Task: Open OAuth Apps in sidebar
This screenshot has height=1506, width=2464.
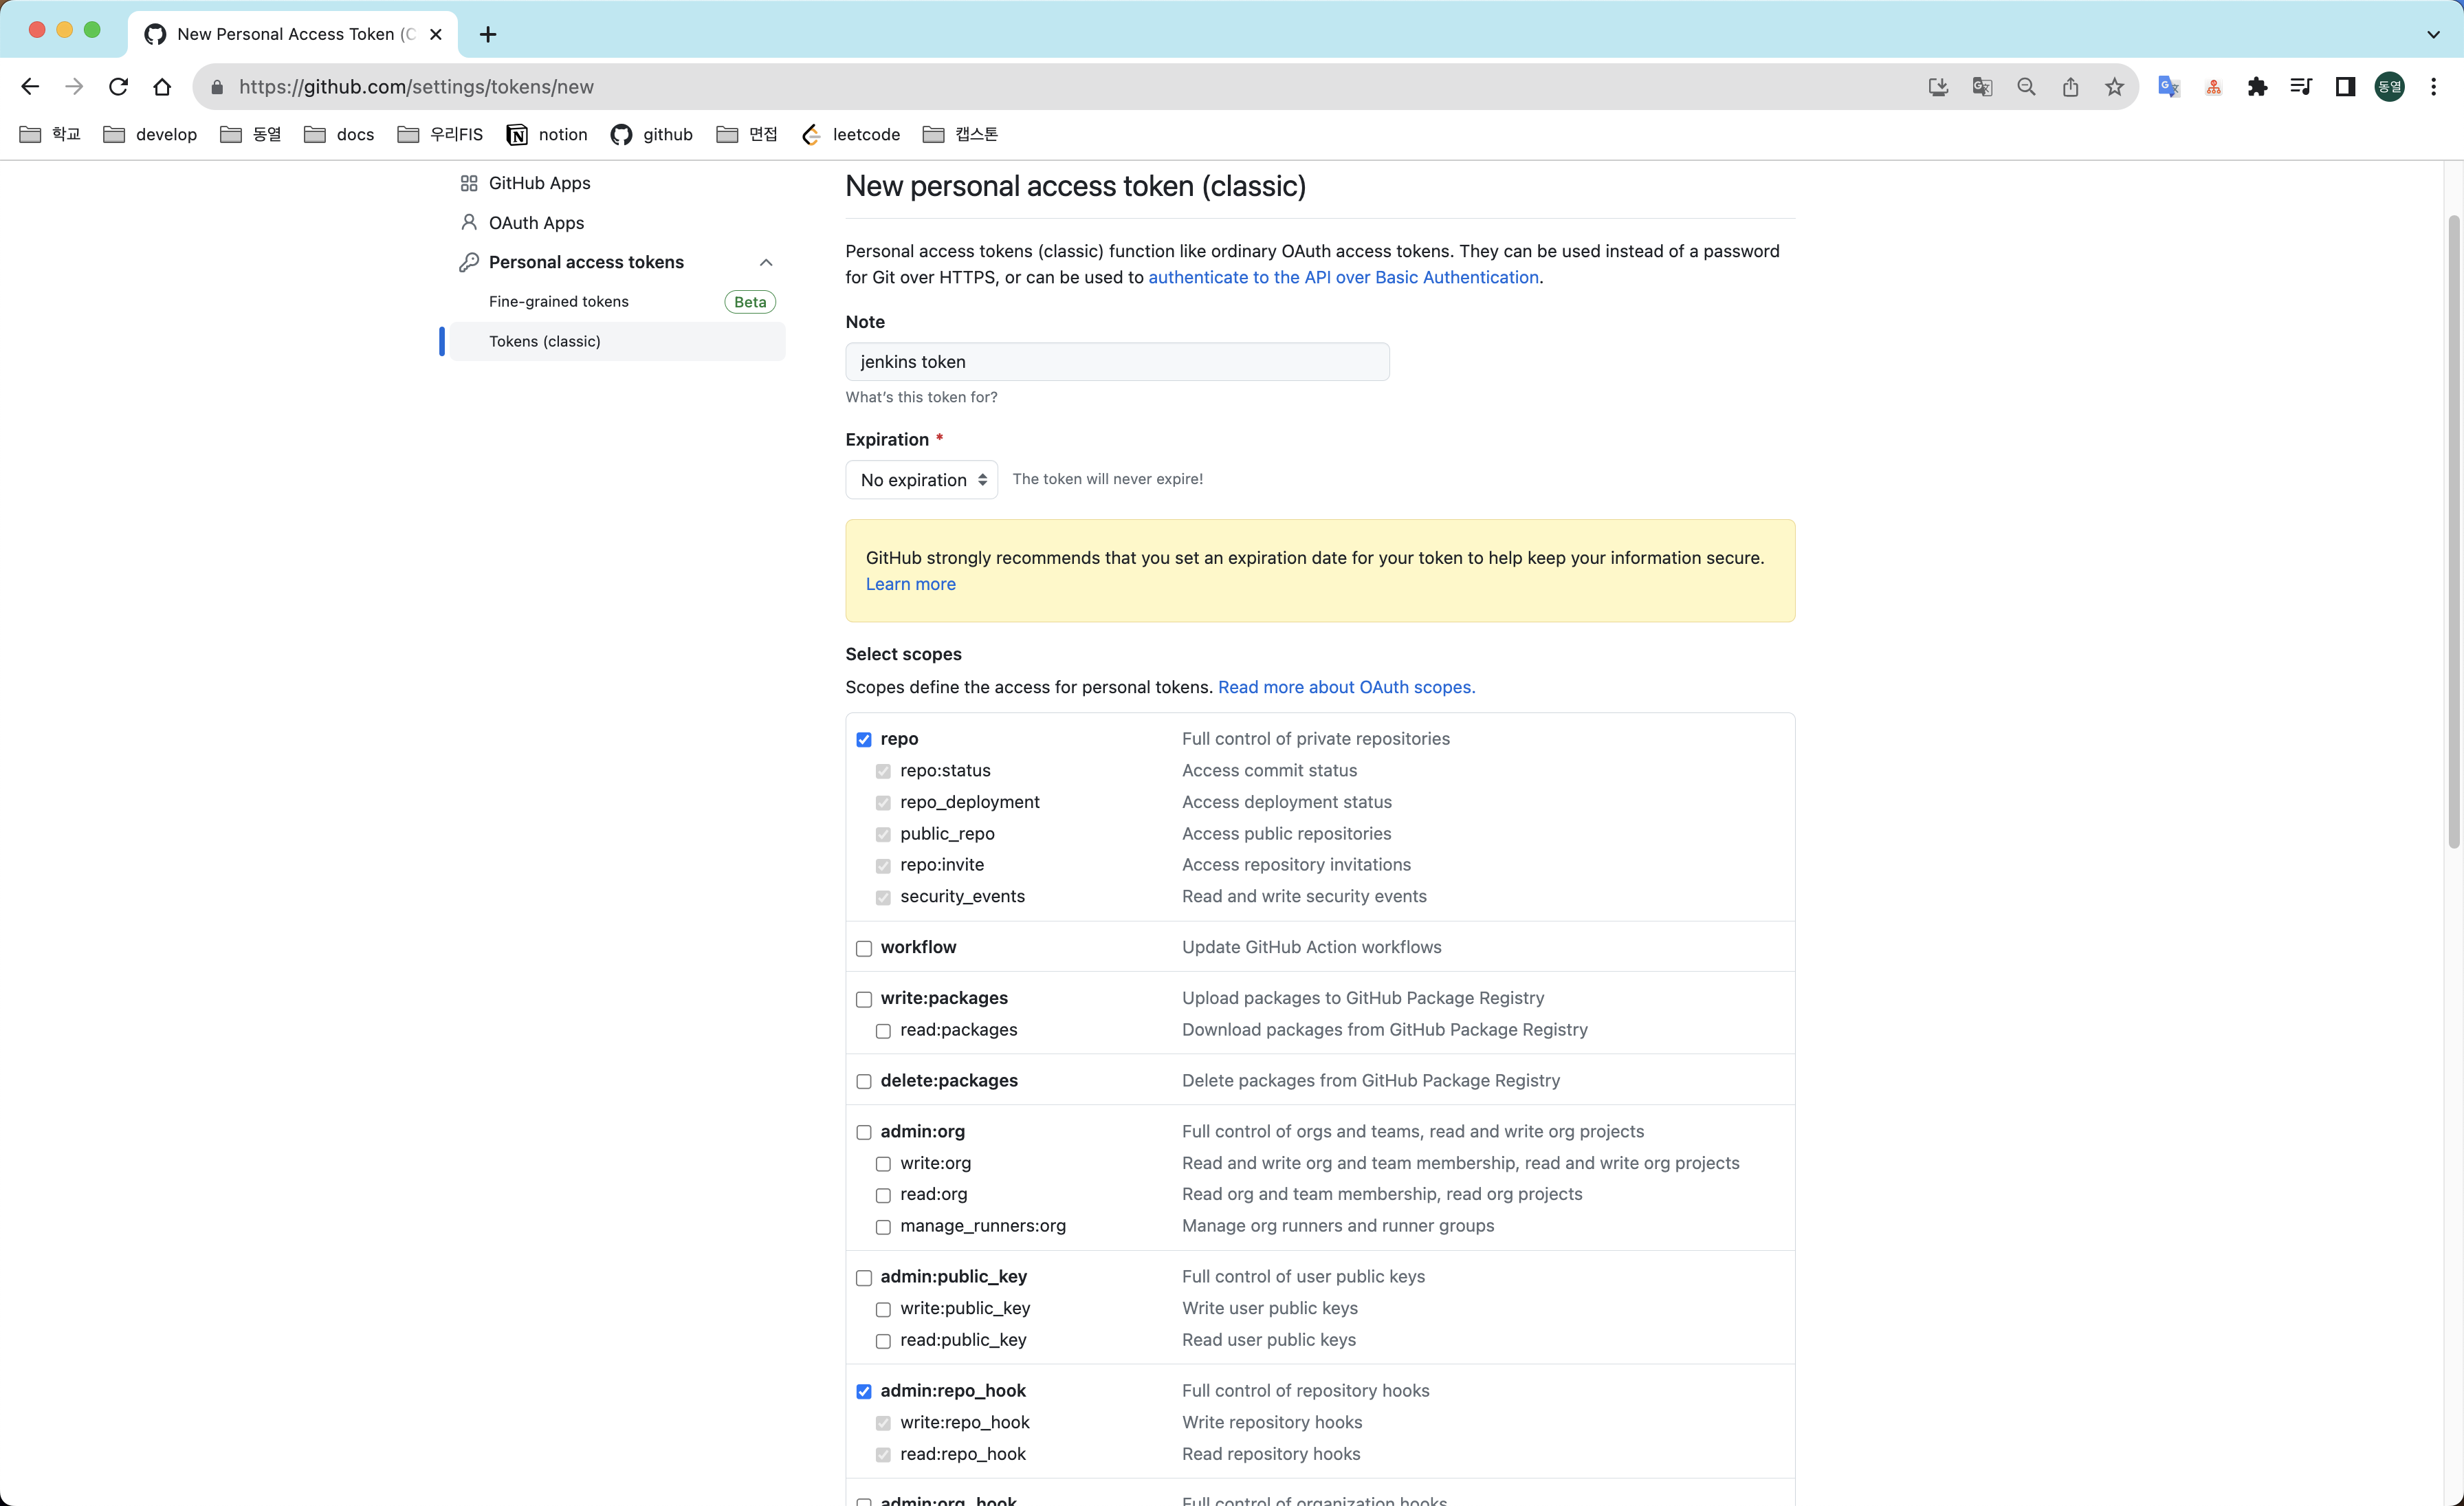Action: coord(536,222)
